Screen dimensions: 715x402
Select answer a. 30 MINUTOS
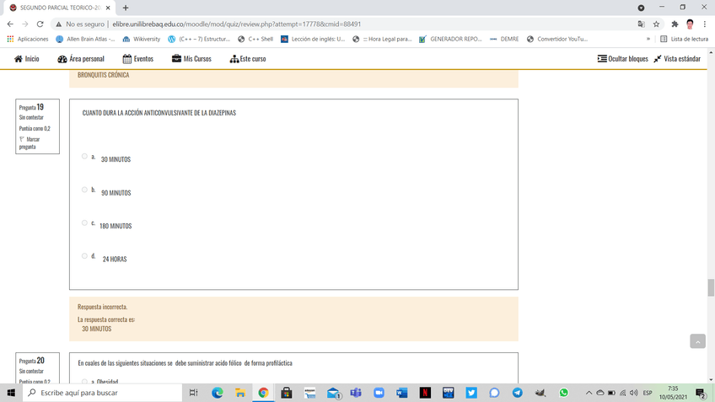[x=84, y=157]
